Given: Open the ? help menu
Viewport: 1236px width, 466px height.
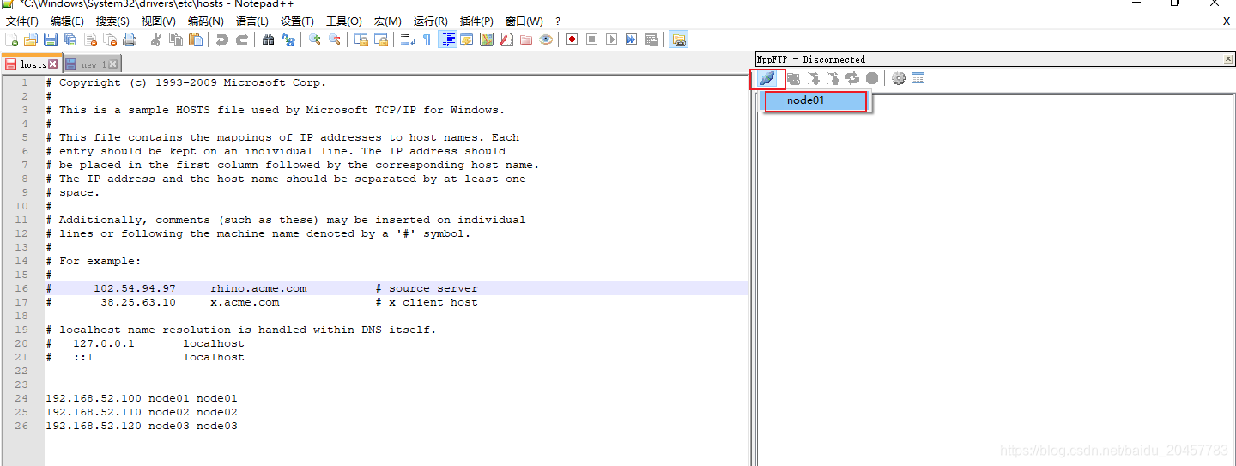Looking at the screenshot, I should [x=558, y=21].
